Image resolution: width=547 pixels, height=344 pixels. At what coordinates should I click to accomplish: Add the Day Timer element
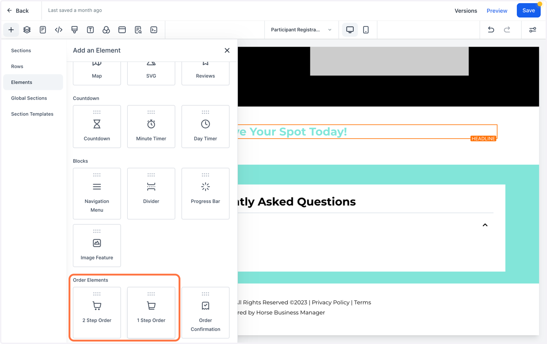[x=206, y=126]
